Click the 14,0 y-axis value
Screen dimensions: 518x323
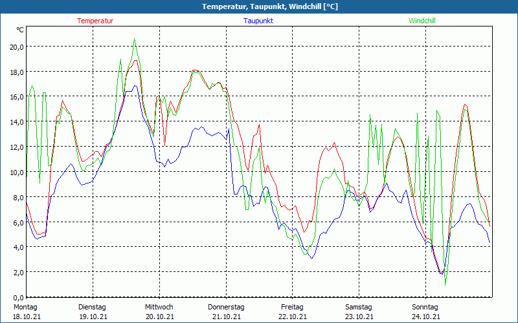click(17, 121)
